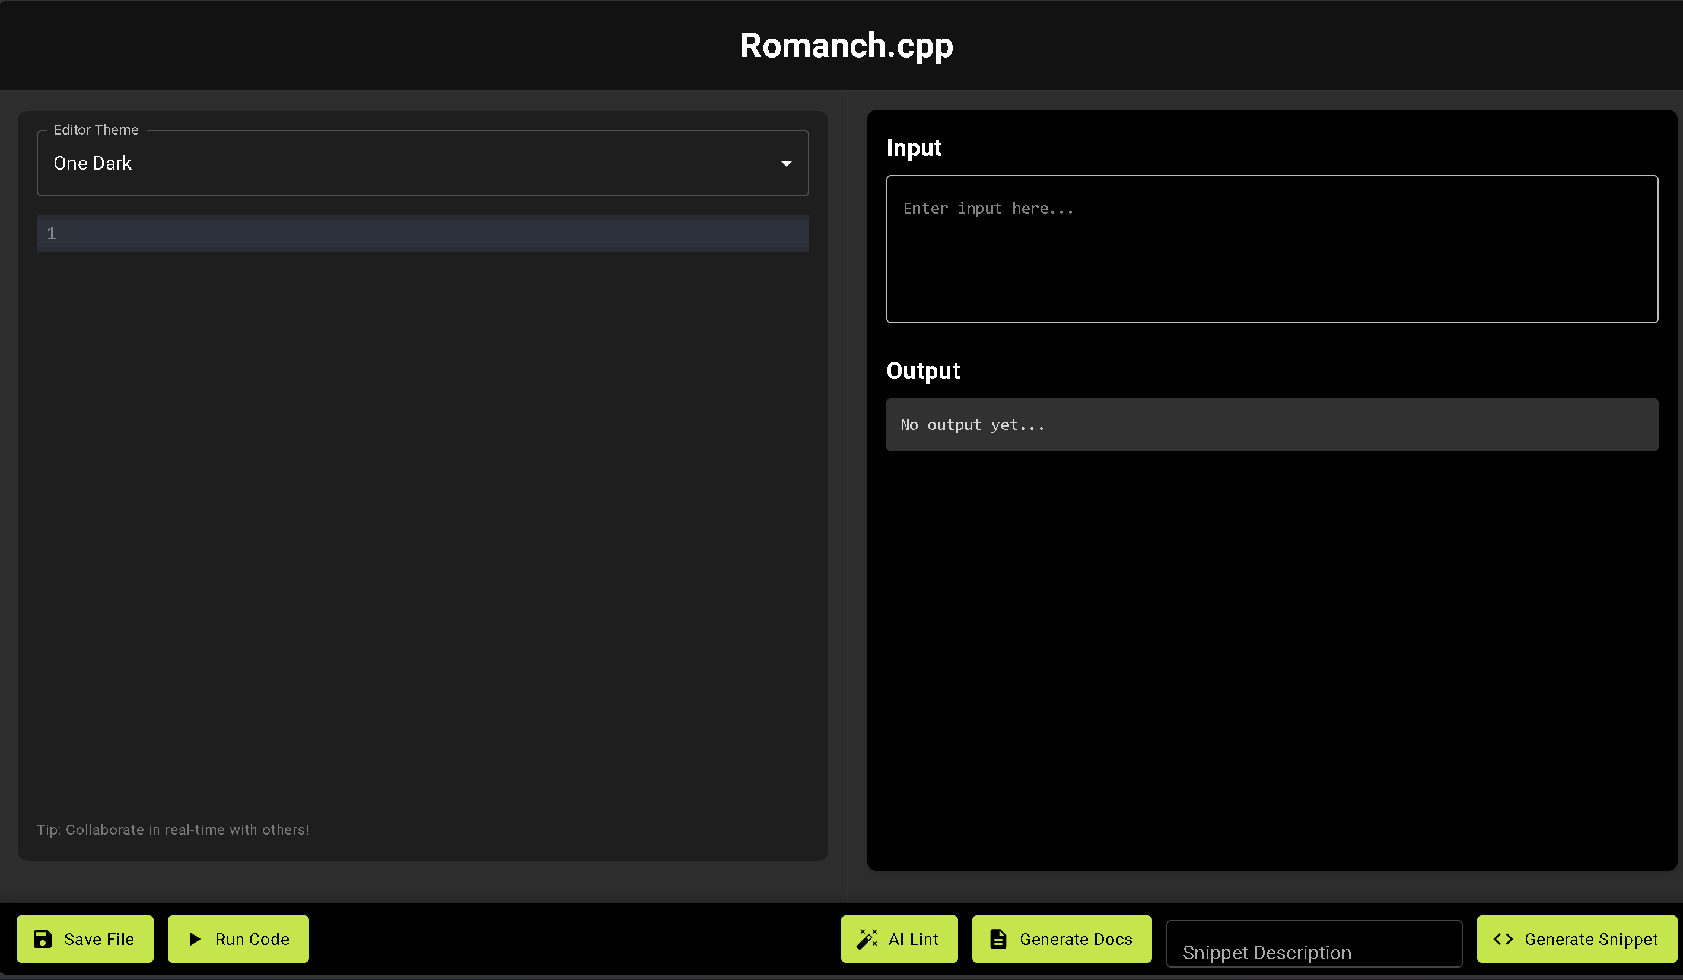Click the empty code editor area below line 1
Viewport: 1683px width, 980px height.
click(422, 521)
